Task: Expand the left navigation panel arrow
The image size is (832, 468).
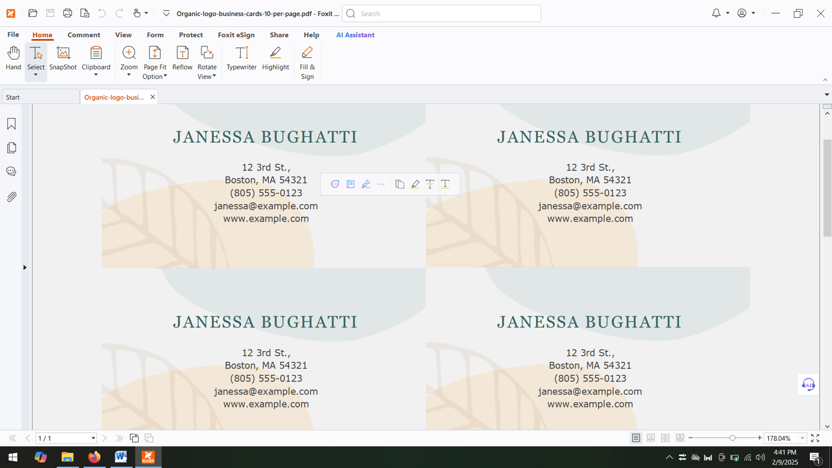Action: [25, 268]
